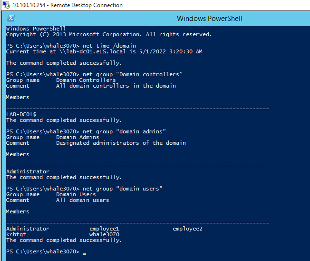The width and height of the screenshot is (310, 261).
Task: Select the employee1 user name
Action: pyautogui.click(x=104, y=229)
